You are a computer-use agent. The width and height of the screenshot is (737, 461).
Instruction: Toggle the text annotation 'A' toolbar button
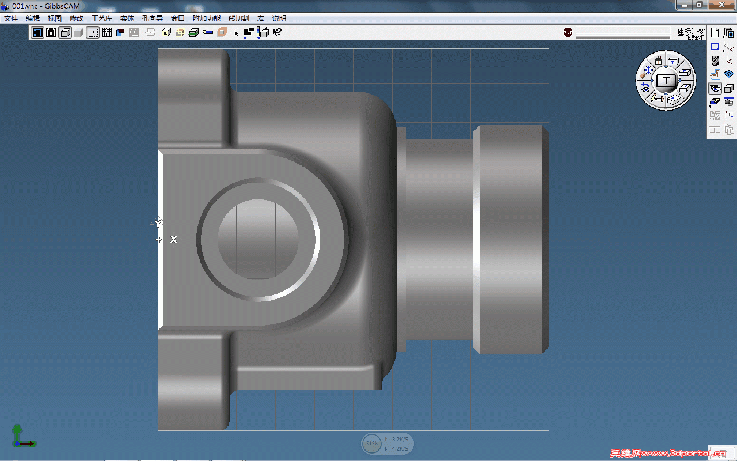(x=51, y=32)
